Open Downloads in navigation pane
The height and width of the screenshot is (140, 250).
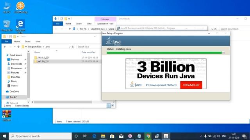(x=16, y=64)
